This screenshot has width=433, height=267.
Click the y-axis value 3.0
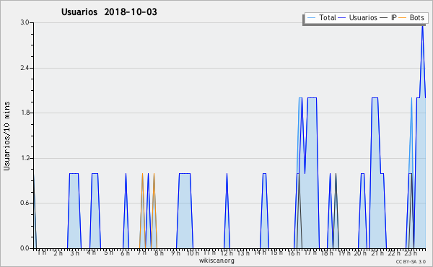point(25,22)
